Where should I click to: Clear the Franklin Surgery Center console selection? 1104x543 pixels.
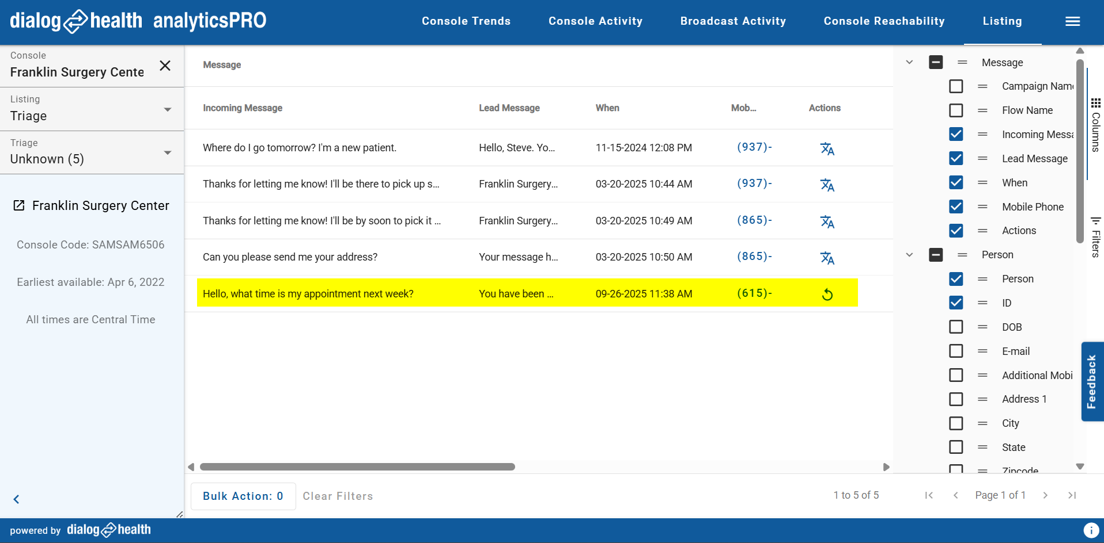pyautogui.click(x=165, y=66)
